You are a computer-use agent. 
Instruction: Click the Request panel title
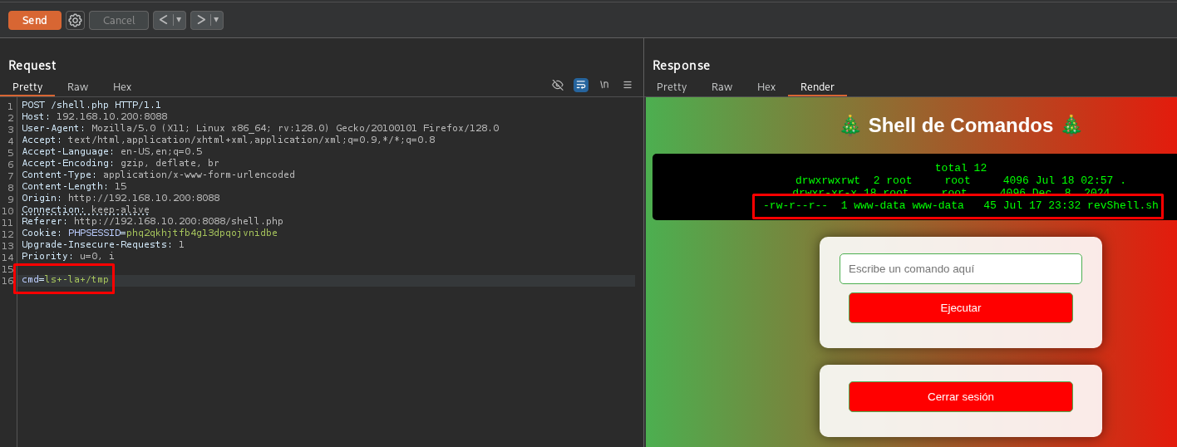tap(32, 65)
